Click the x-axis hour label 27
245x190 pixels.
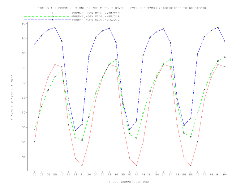(x=96, y=174)
